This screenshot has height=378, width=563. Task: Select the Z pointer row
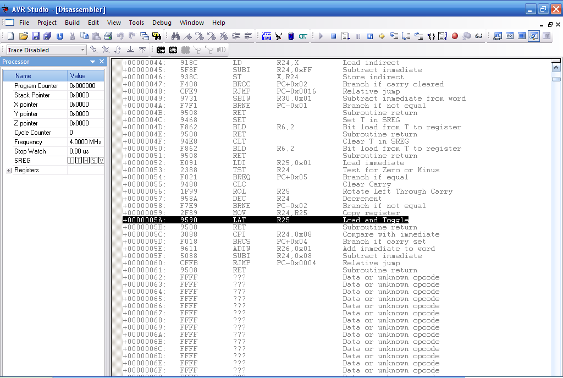pos(54,123)
